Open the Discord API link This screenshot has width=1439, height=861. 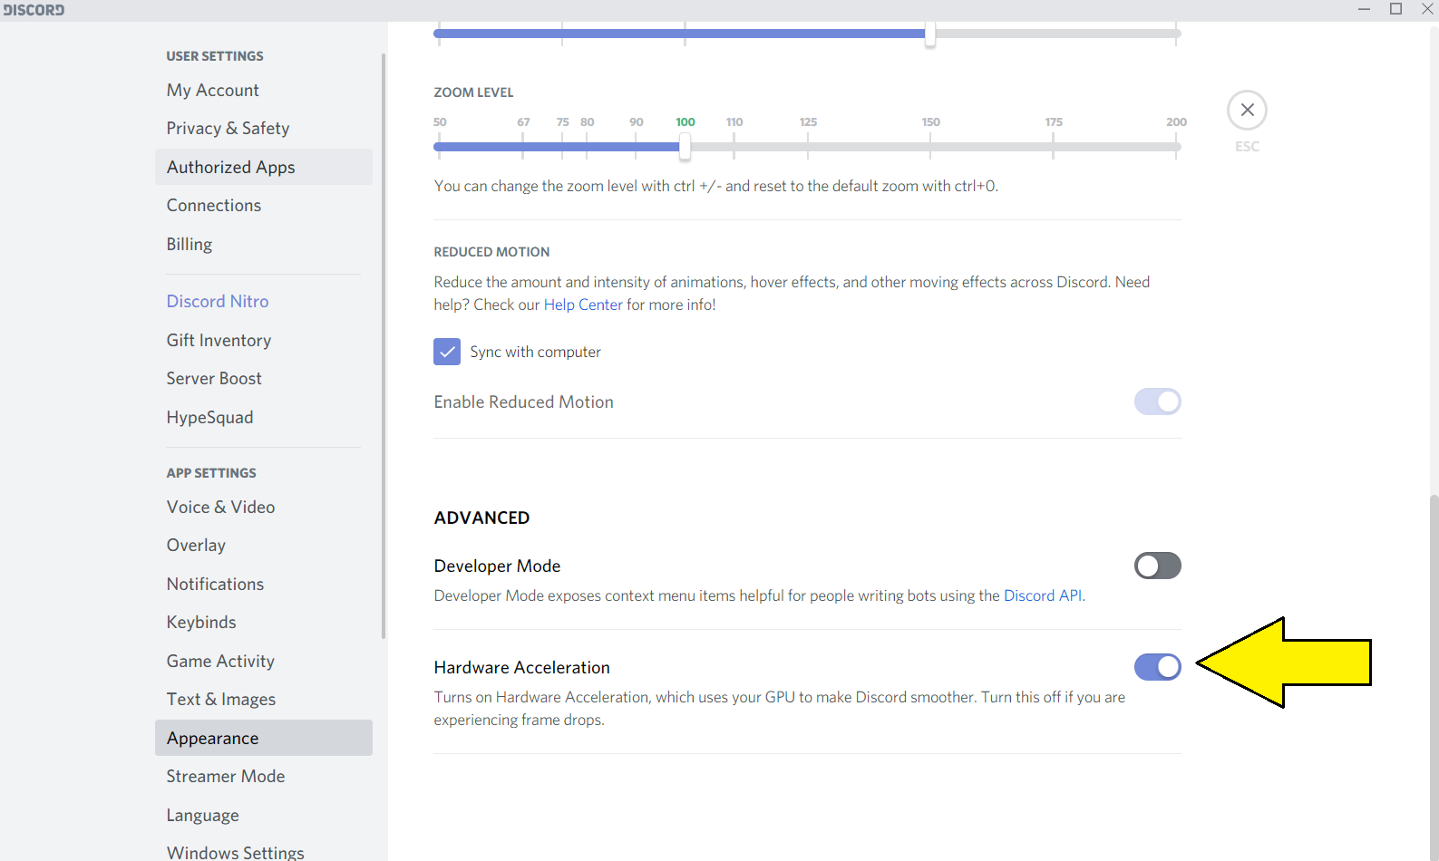click(x=1043, y=595)
